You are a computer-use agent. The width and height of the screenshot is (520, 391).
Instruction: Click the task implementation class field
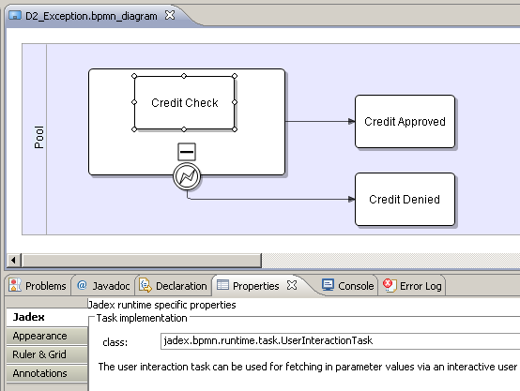pyautogui.click(x=341, y=341)
